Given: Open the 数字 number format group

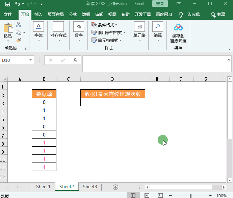Looking at the screenshot, I should [x=79, y=31].
